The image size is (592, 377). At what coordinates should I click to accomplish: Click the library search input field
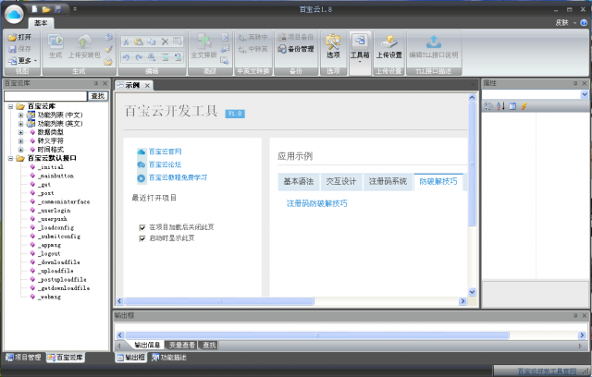(x=45, y=96)
